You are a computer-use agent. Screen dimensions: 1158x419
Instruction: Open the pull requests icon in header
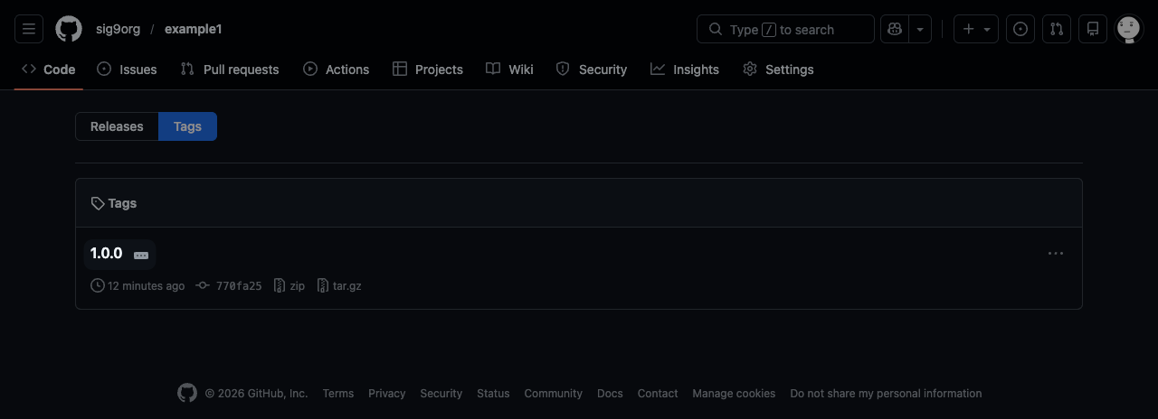point(1057,29)
